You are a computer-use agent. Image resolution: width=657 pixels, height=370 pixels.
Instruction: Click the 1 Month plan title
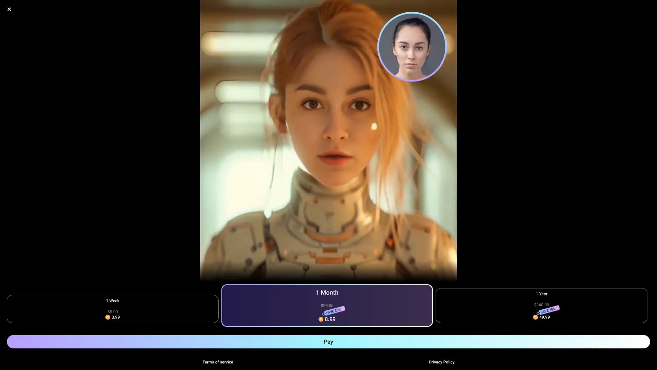tap(327, 293)
